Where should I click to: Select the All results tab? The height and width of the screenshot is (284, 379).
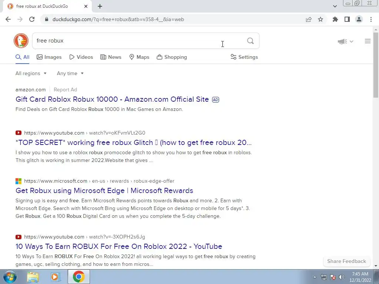coord(22,57)
